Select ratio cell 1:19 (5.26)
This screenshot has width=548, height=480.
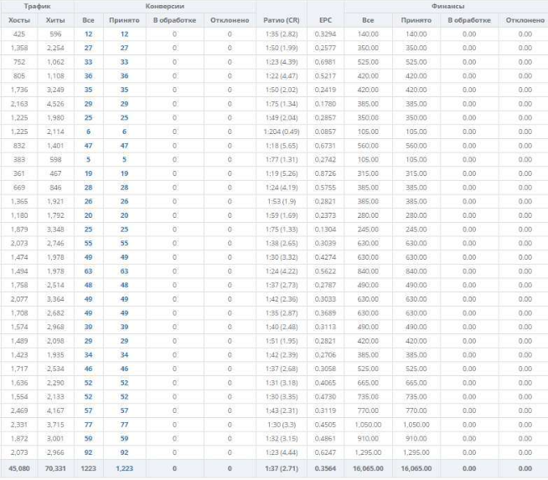point(282,173)
